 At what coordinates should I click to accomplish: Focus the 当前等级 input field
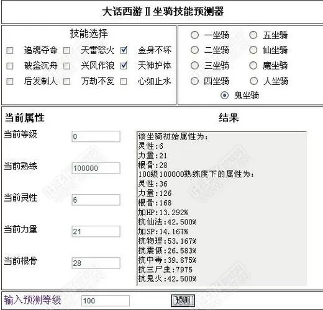pos(96,136)
